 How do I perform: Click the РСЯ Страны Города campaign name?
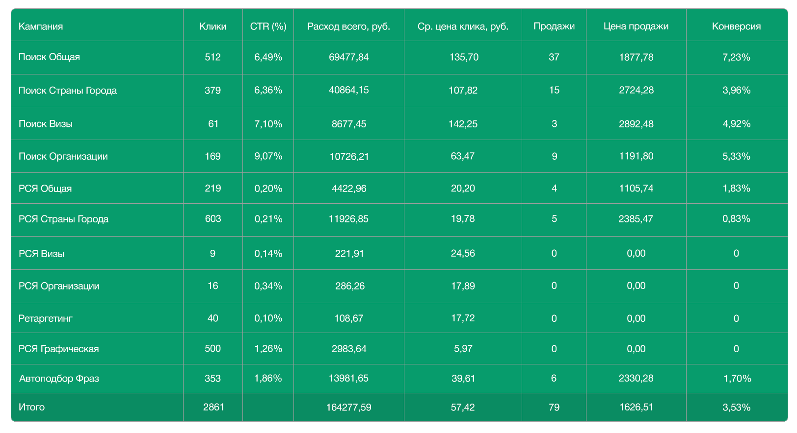coord(63,219)
